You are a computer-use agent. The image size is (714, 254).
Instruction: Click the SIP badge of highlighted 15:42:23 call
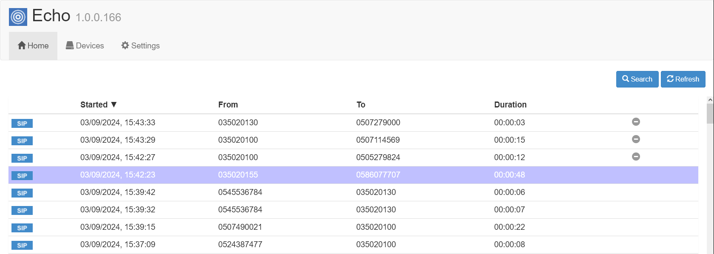[x=22, y=176]
